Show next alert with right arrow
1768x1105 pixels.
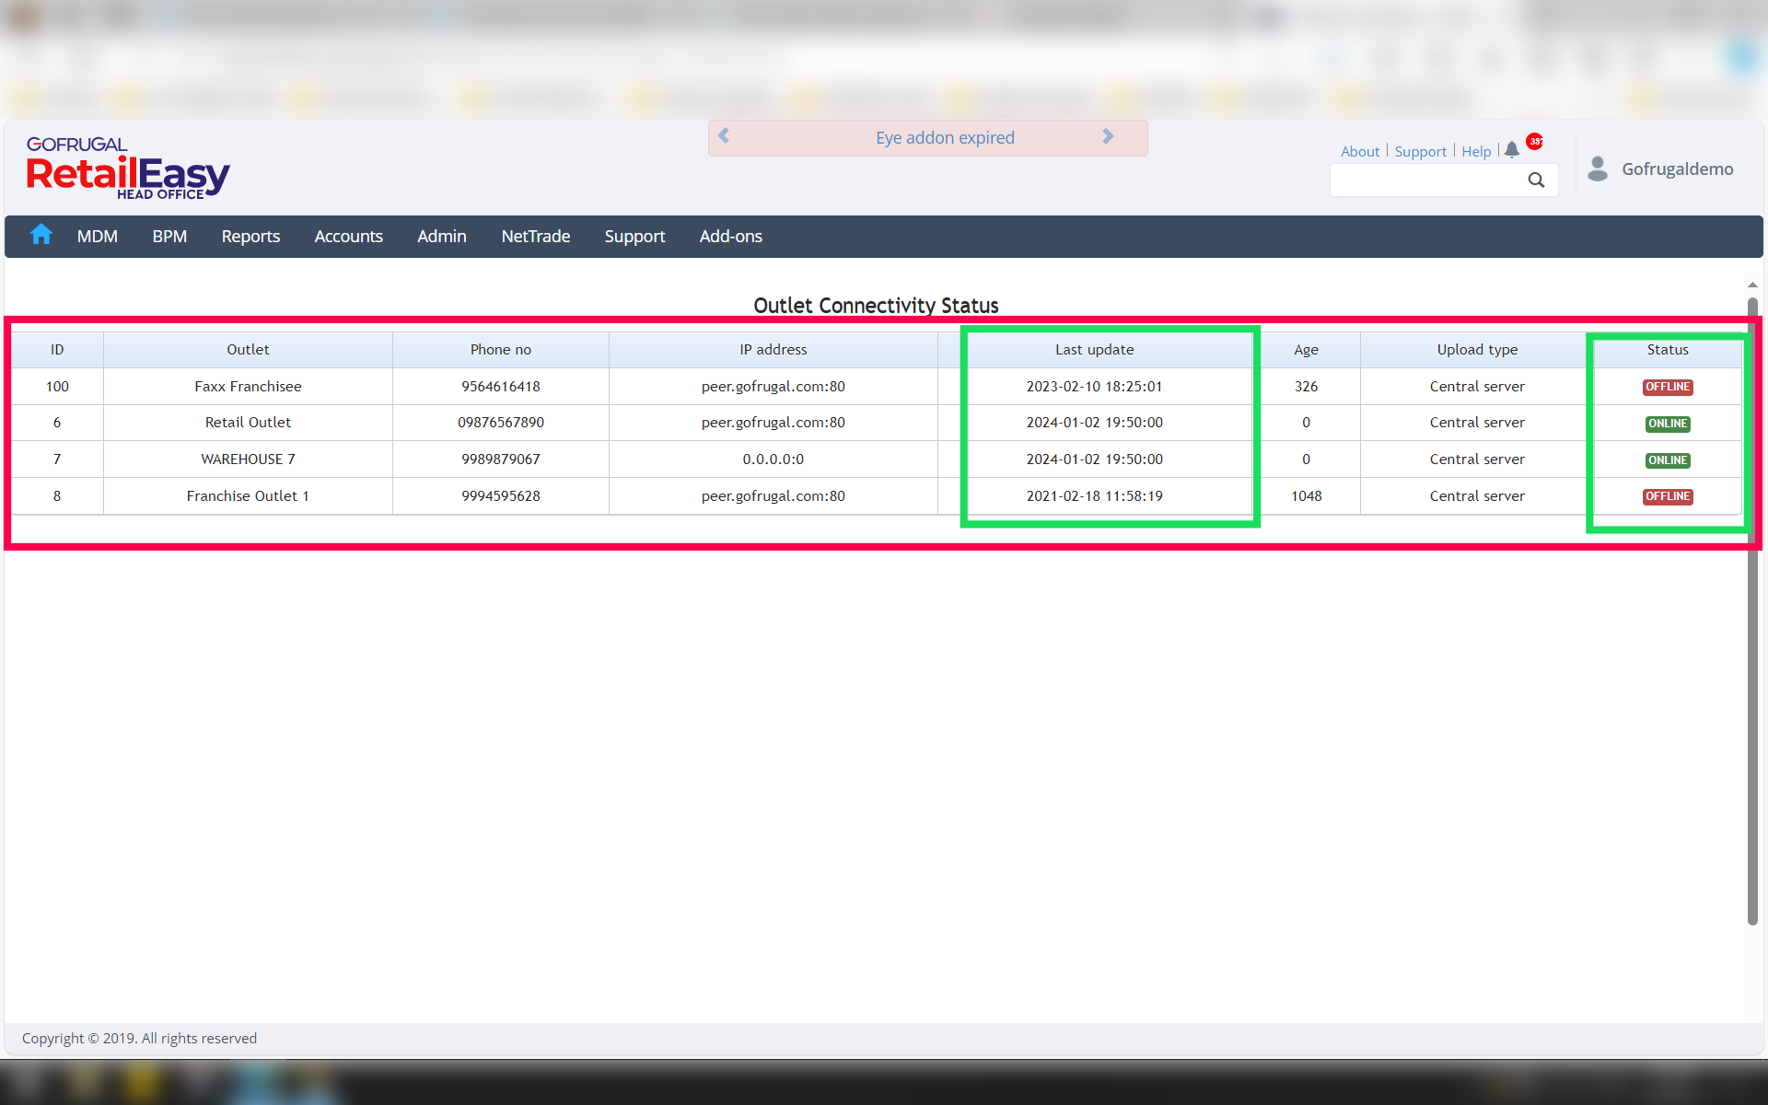tap(1108, 136)
